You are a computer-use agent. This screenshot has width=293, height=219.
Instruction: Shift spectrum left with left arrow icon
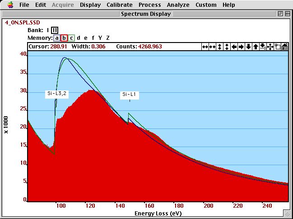(x=234, y=47)
